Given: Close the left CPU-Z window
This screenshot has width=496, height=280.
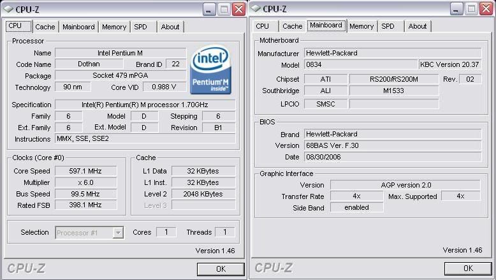Looking at the screenshot, I should pos(239,10).
